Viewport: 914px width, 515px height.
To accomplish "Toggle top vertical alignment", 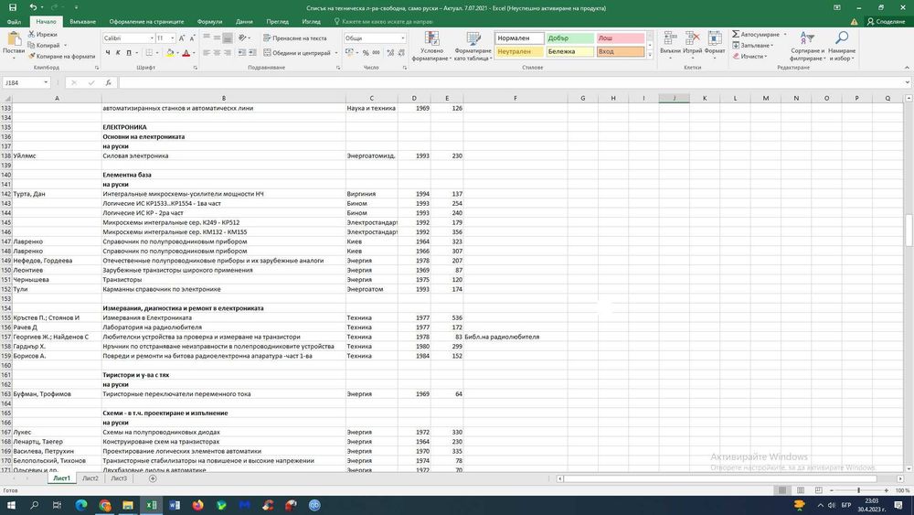I will 207,38.
